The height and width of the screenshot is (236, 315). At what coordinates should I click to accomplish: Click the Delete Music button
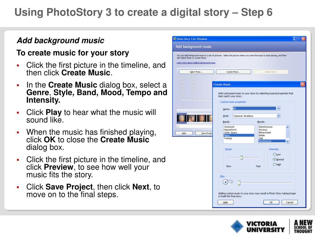(270, 72)
